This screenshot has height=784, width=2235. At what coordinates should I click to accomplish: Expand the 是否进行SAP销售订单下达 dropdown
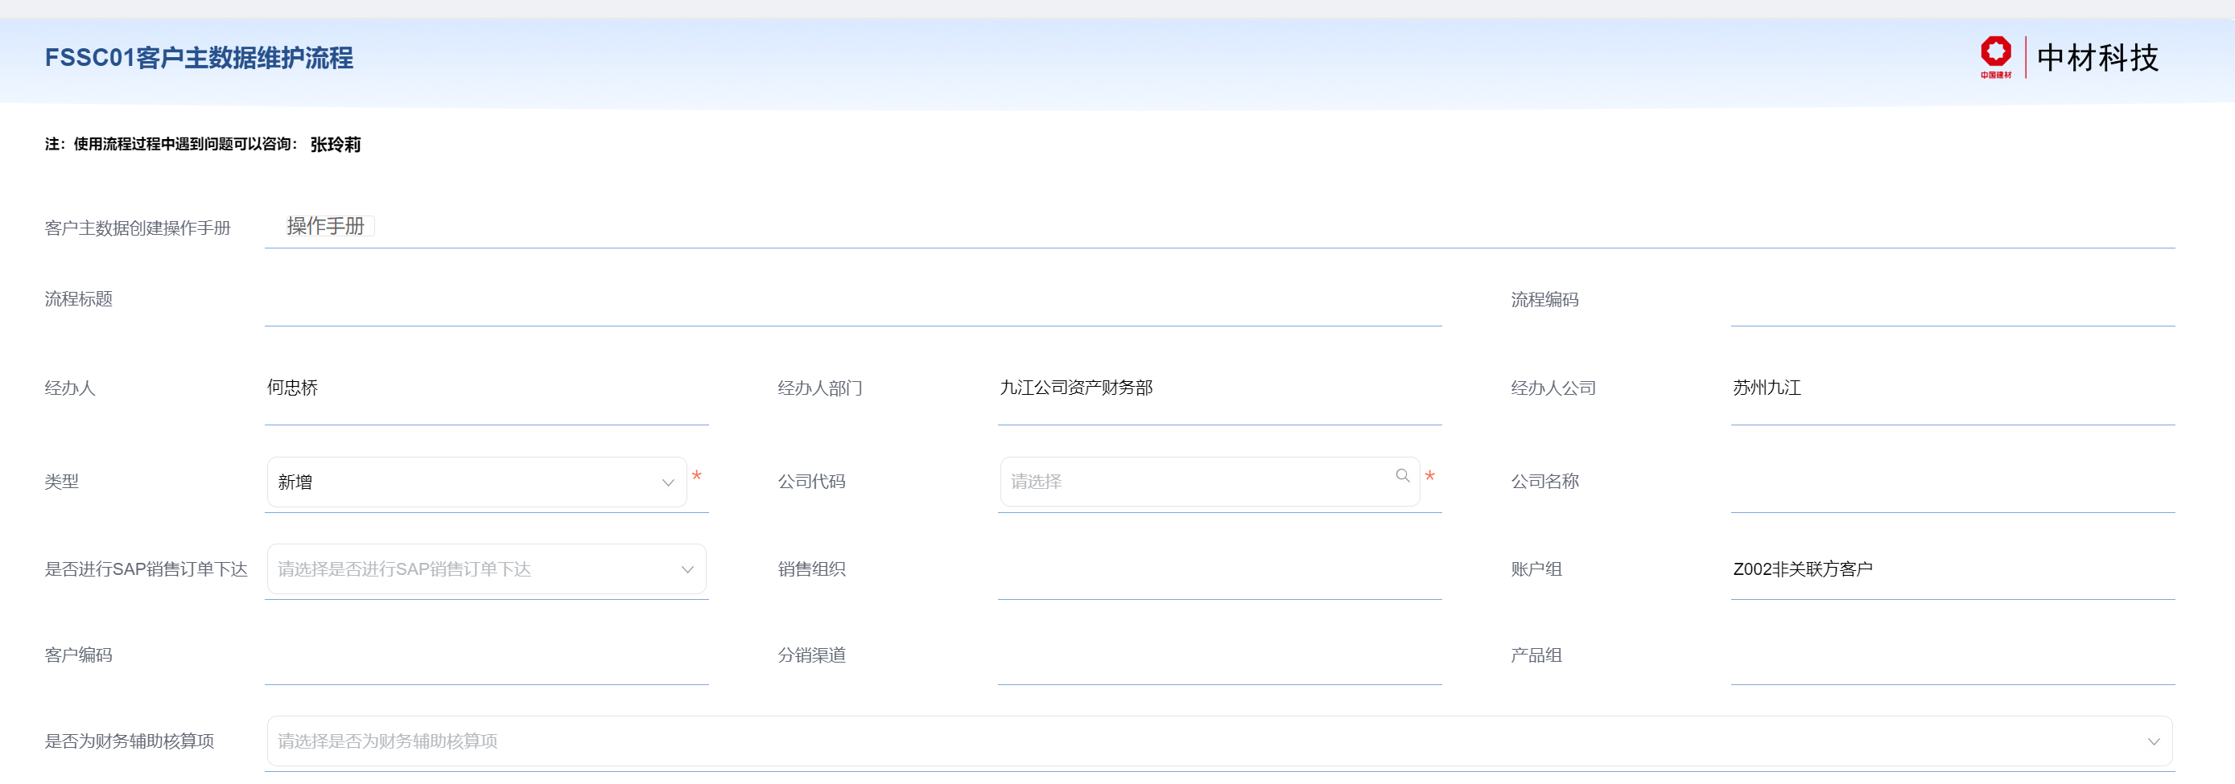tap(486, 569)
